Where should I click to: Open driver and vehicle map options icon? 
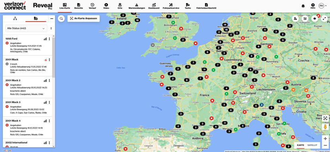coord(295,18)
